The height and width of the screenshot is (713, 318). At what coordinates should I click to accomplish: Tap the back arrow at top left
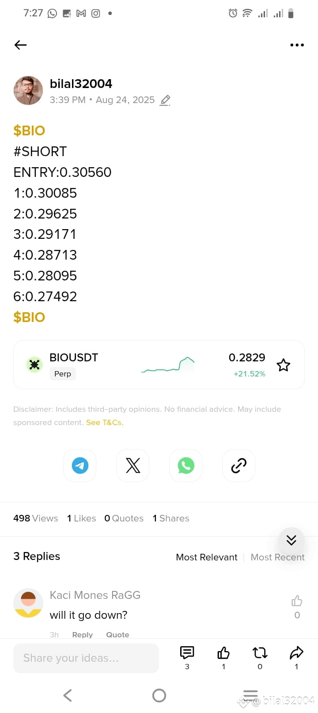coord(21,45)
